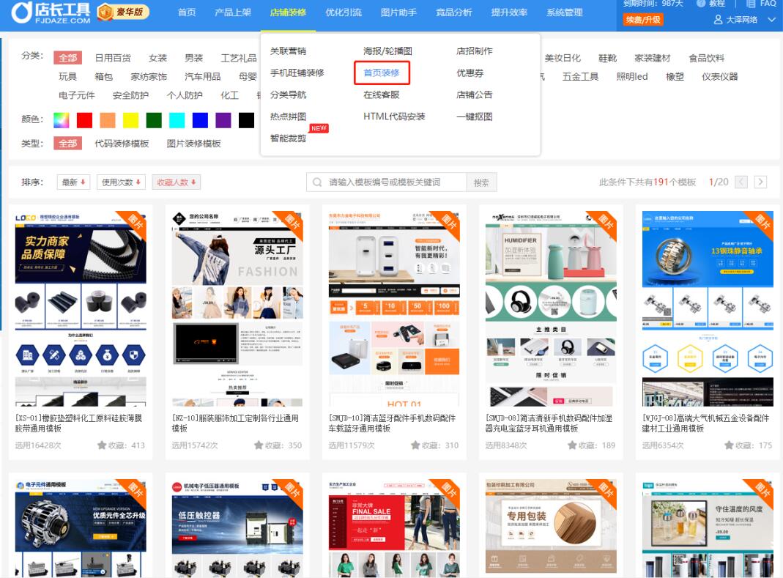783x578 pixels.
Task: Open 热点拼图 from the menu
Action: [288, 116]
